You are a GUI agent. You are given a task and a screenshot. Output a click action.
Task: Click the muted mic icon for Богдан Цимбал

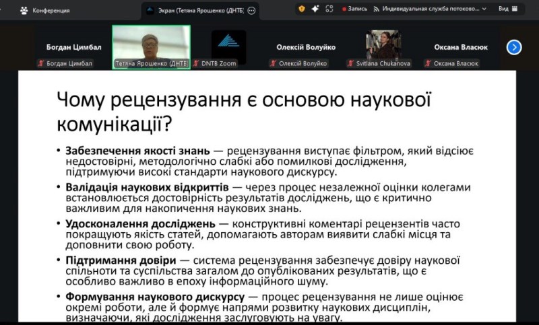tap(41, 63)
